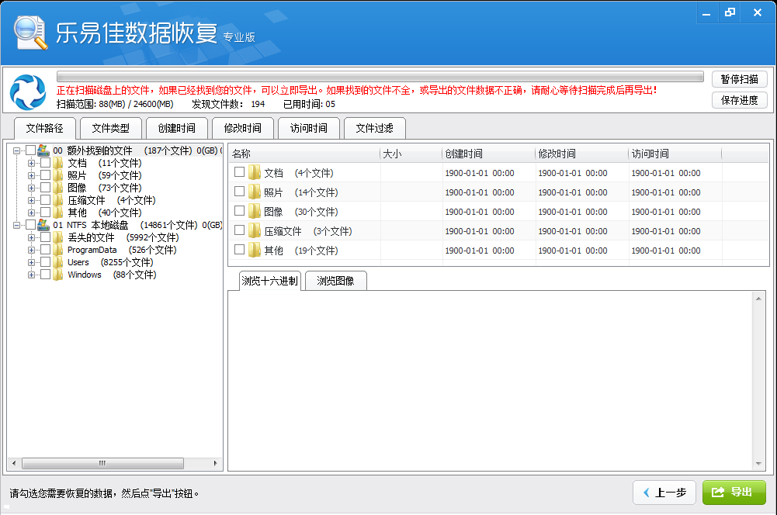This screenshot has height=515, width=777.
Task: Click drive icon of 00 额外找到的文件 node
Action: click(43, 150)
